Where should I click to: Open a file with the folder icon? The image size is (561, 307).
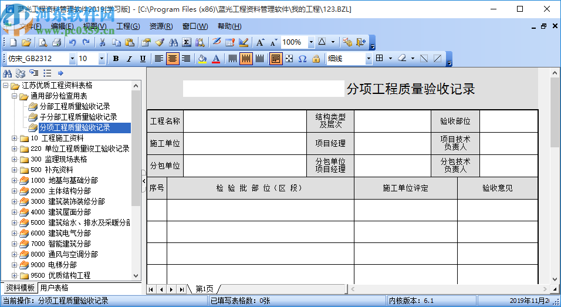[26, 42]
